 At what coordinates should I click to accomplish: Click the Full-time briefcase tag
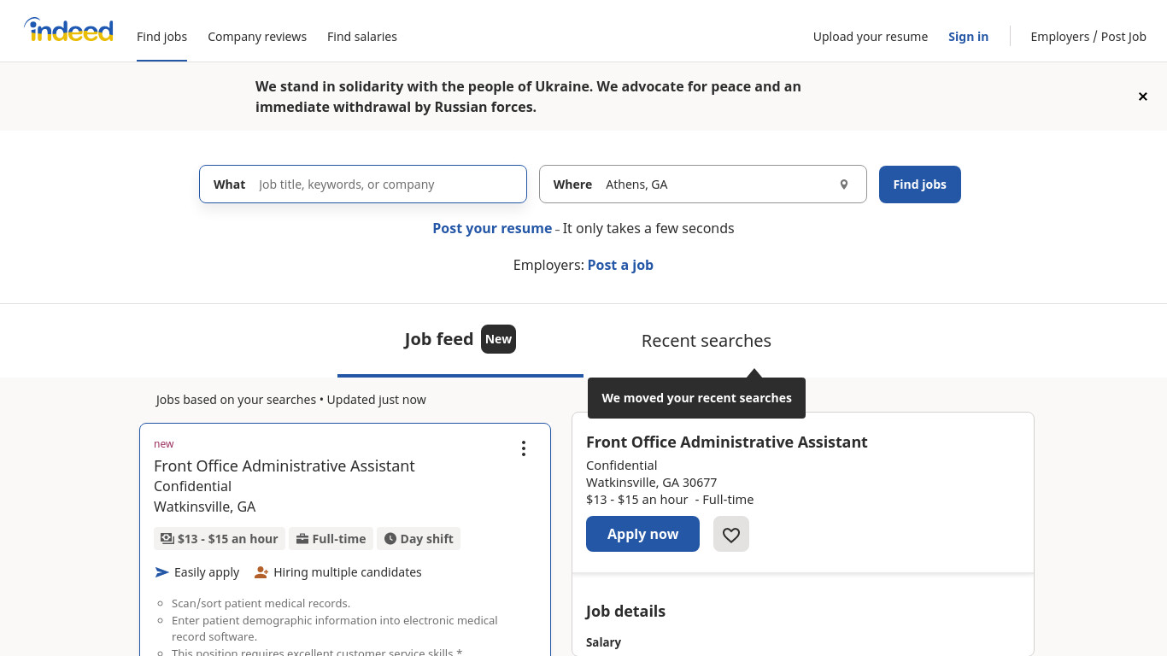tap(331, 539)
